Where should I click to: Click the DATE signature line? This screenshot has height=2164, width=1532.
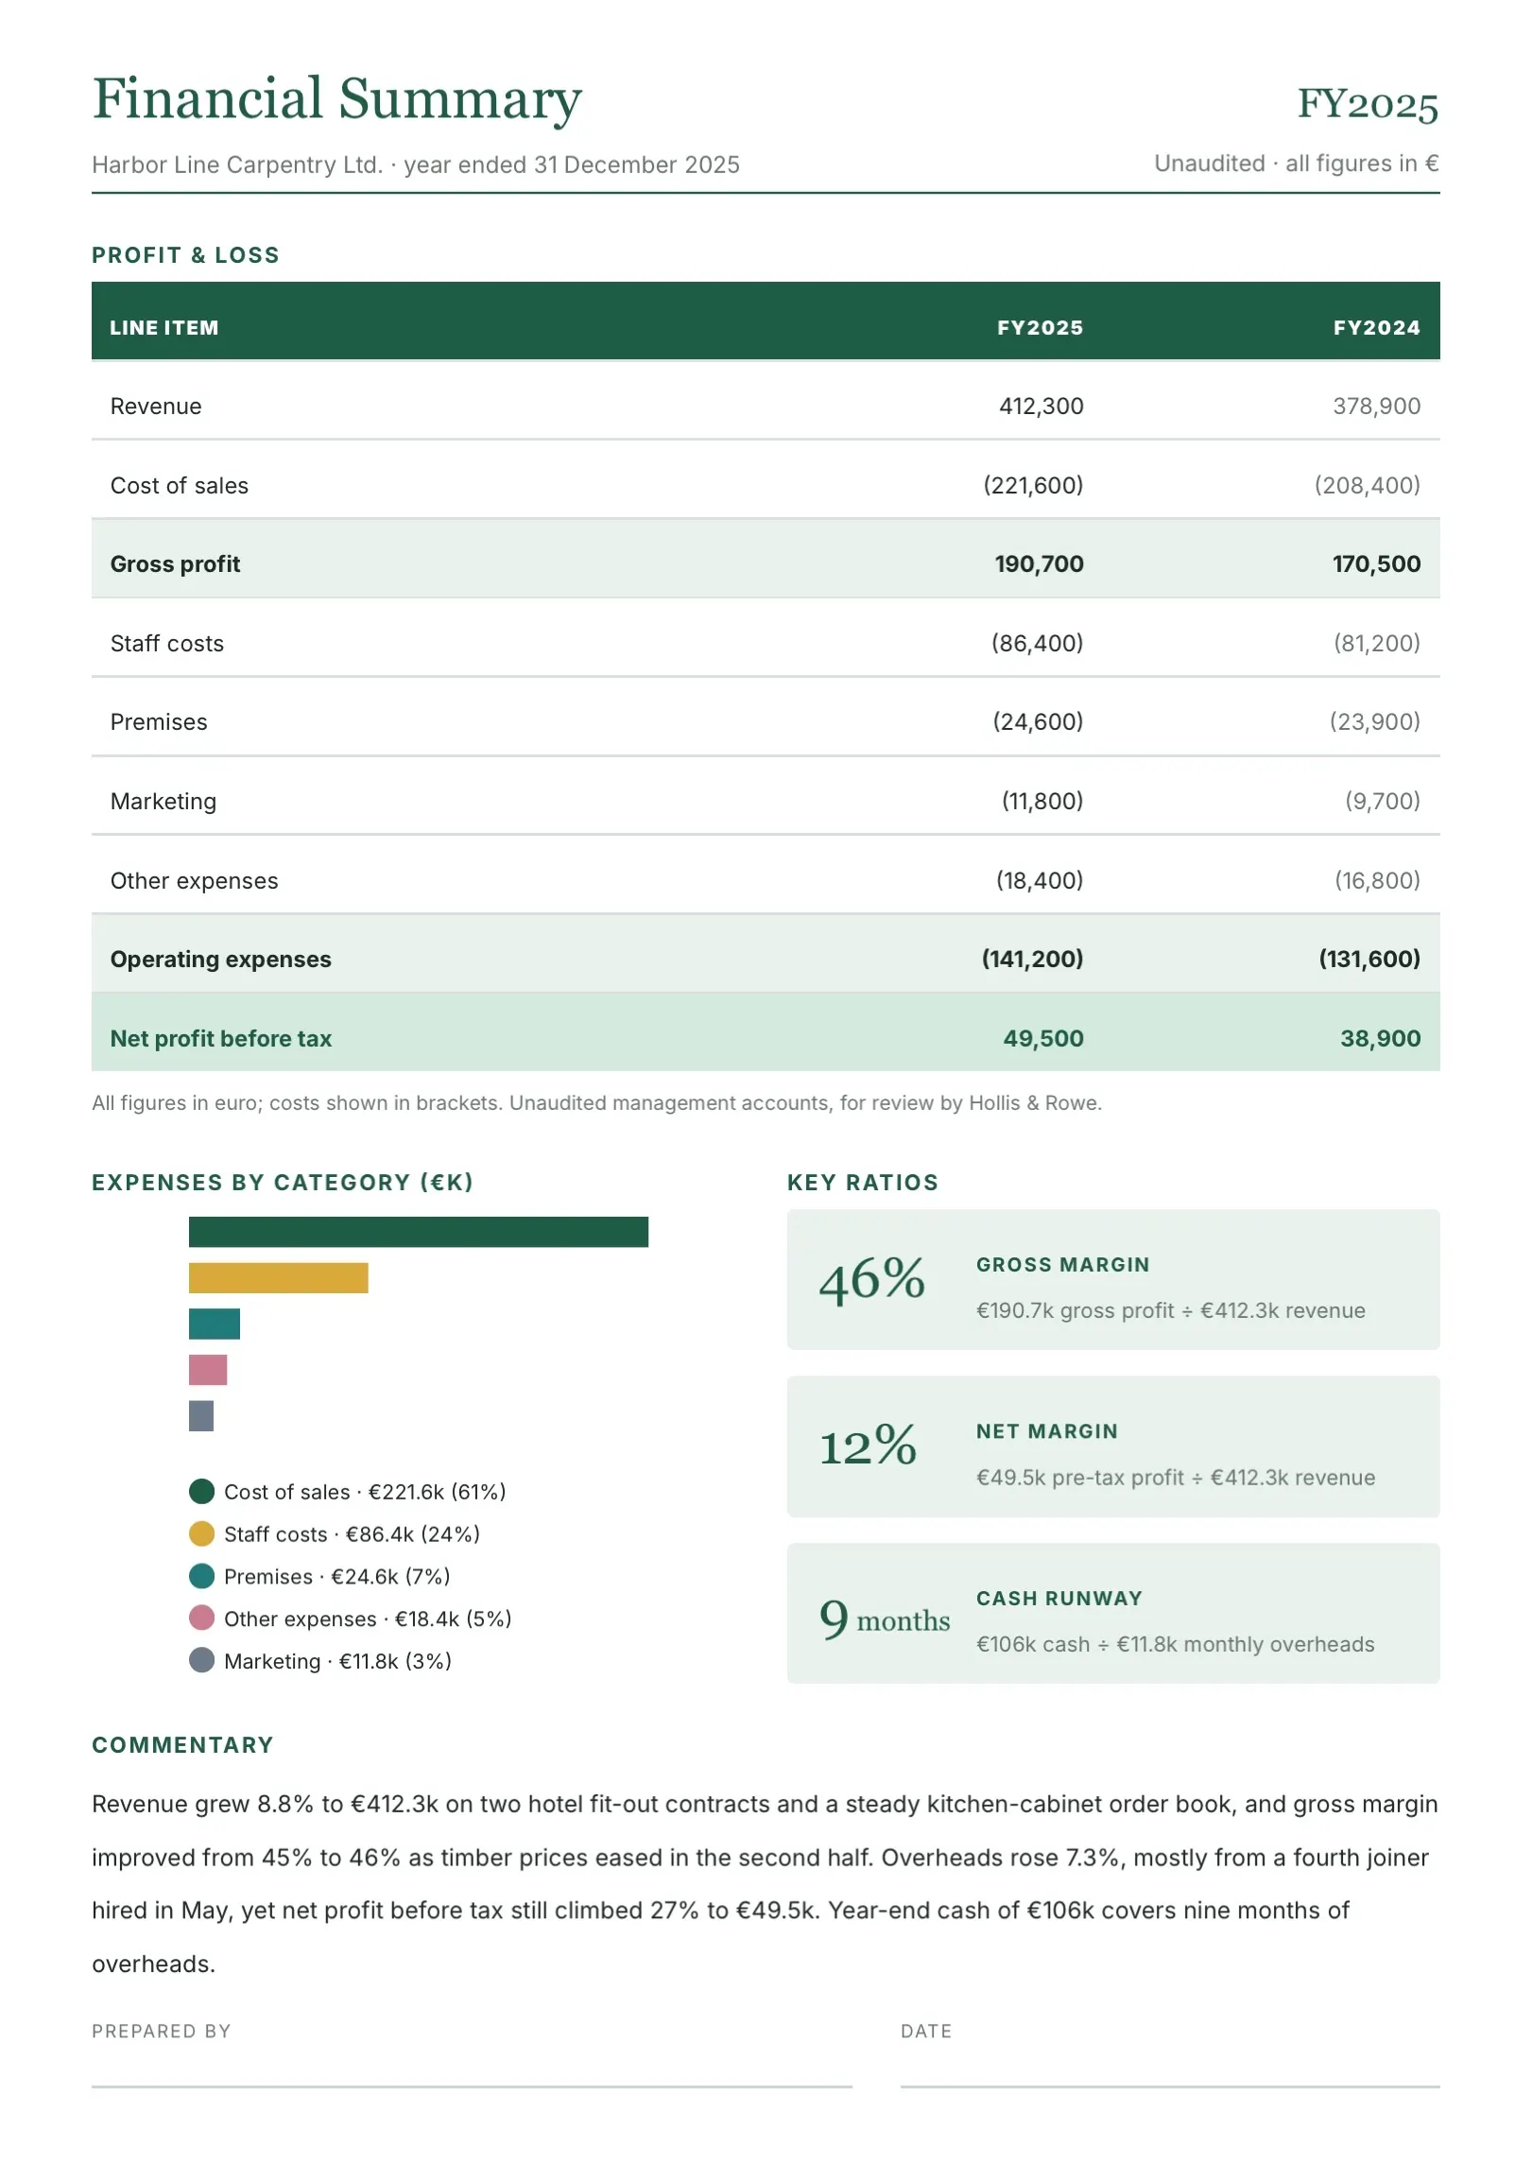coord(1170,2086)
